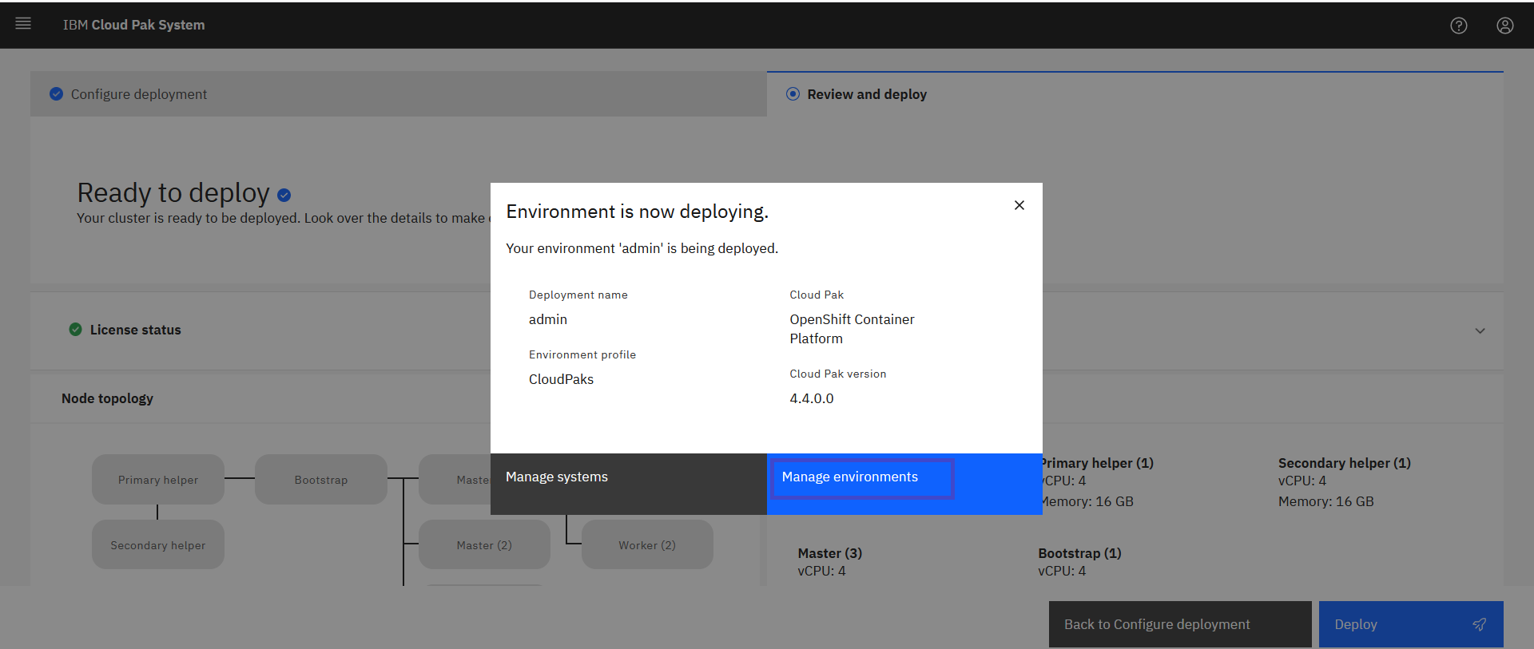Click the Manage environments button
This screenshot has width=1534, height=649.
coord(904,484)
